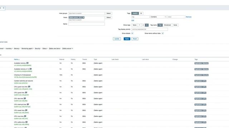The height and width of the screenshot is (128, 229).
Task: Set Show tags to 1
Action: pyautogui.click(x=140, y=25)
